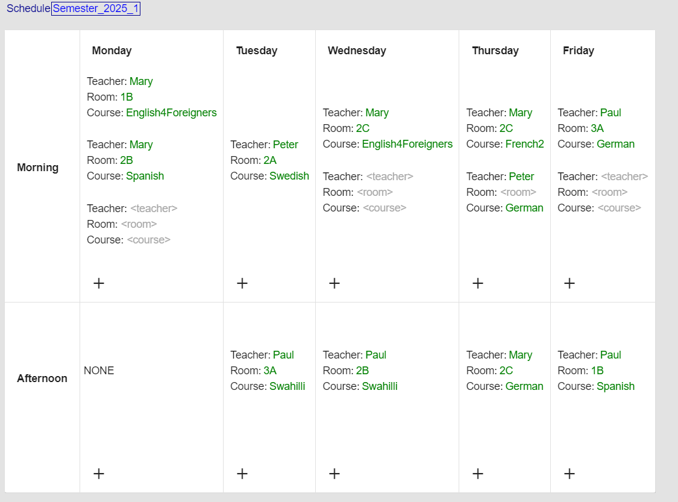
Task: Select teacher Mary in Monday's English4Foreigners class
Action: pos(142,81)
